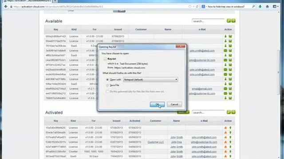Image resolution: width=284 pixels, height=159 pixels.
Task: Click the customer icon in row 4ff6b3b68da5687
Action: [x=225, y=55]
